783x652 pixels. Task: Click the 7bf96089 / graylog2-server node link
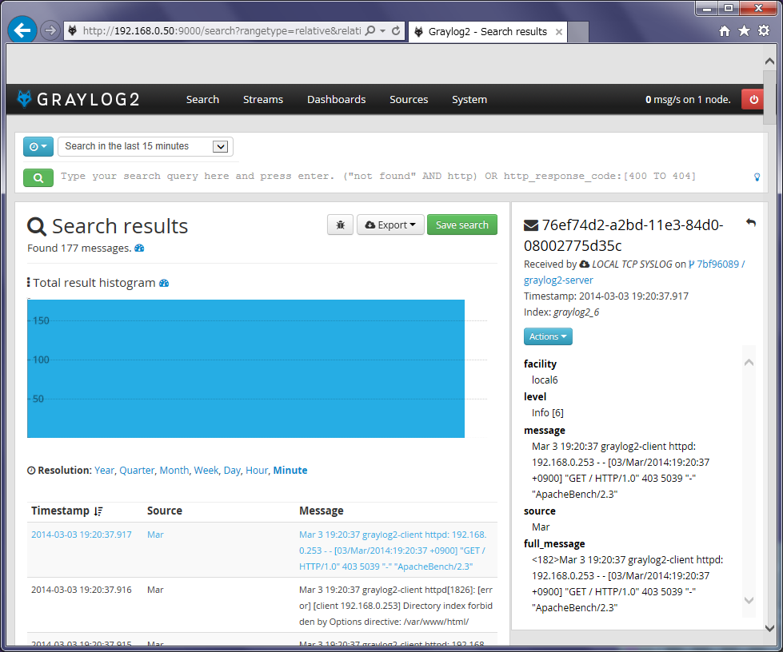pos(634,272)
